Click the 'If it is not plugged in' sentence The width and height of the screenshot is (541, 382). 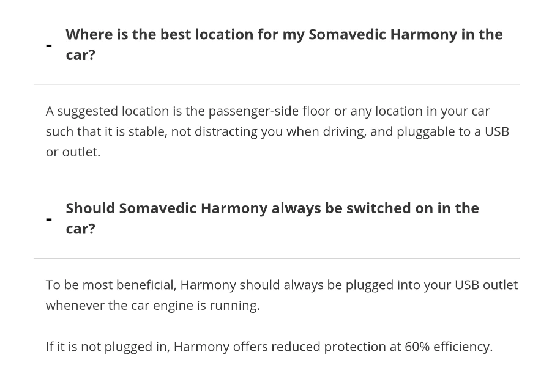click(x=269, y=347)
